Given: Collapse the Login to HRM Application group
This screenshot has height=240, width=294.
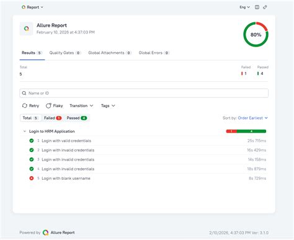Looking at the screenshot, I should pos(25,131).
